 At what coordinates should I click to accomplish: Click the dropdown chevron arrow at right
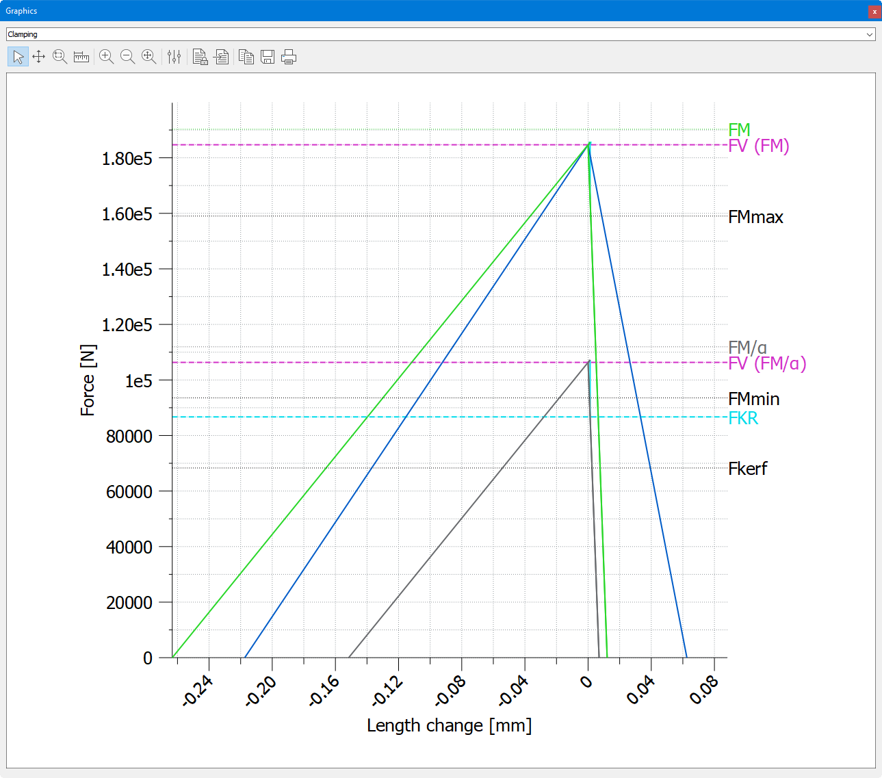tap(870, 34)
